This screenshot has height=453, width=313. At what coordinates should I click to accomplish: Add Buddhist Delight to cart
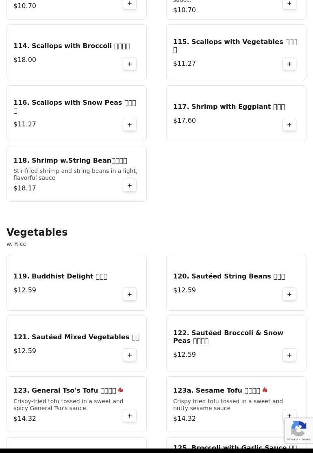[130, 294]
